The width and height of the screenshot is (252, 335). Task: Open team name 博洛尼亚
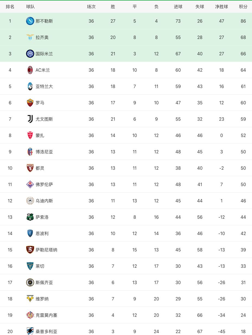tap(44, 152)
